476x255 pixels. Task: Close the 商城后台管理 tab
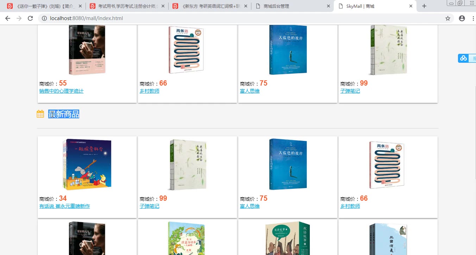click(x=328, y=6)
